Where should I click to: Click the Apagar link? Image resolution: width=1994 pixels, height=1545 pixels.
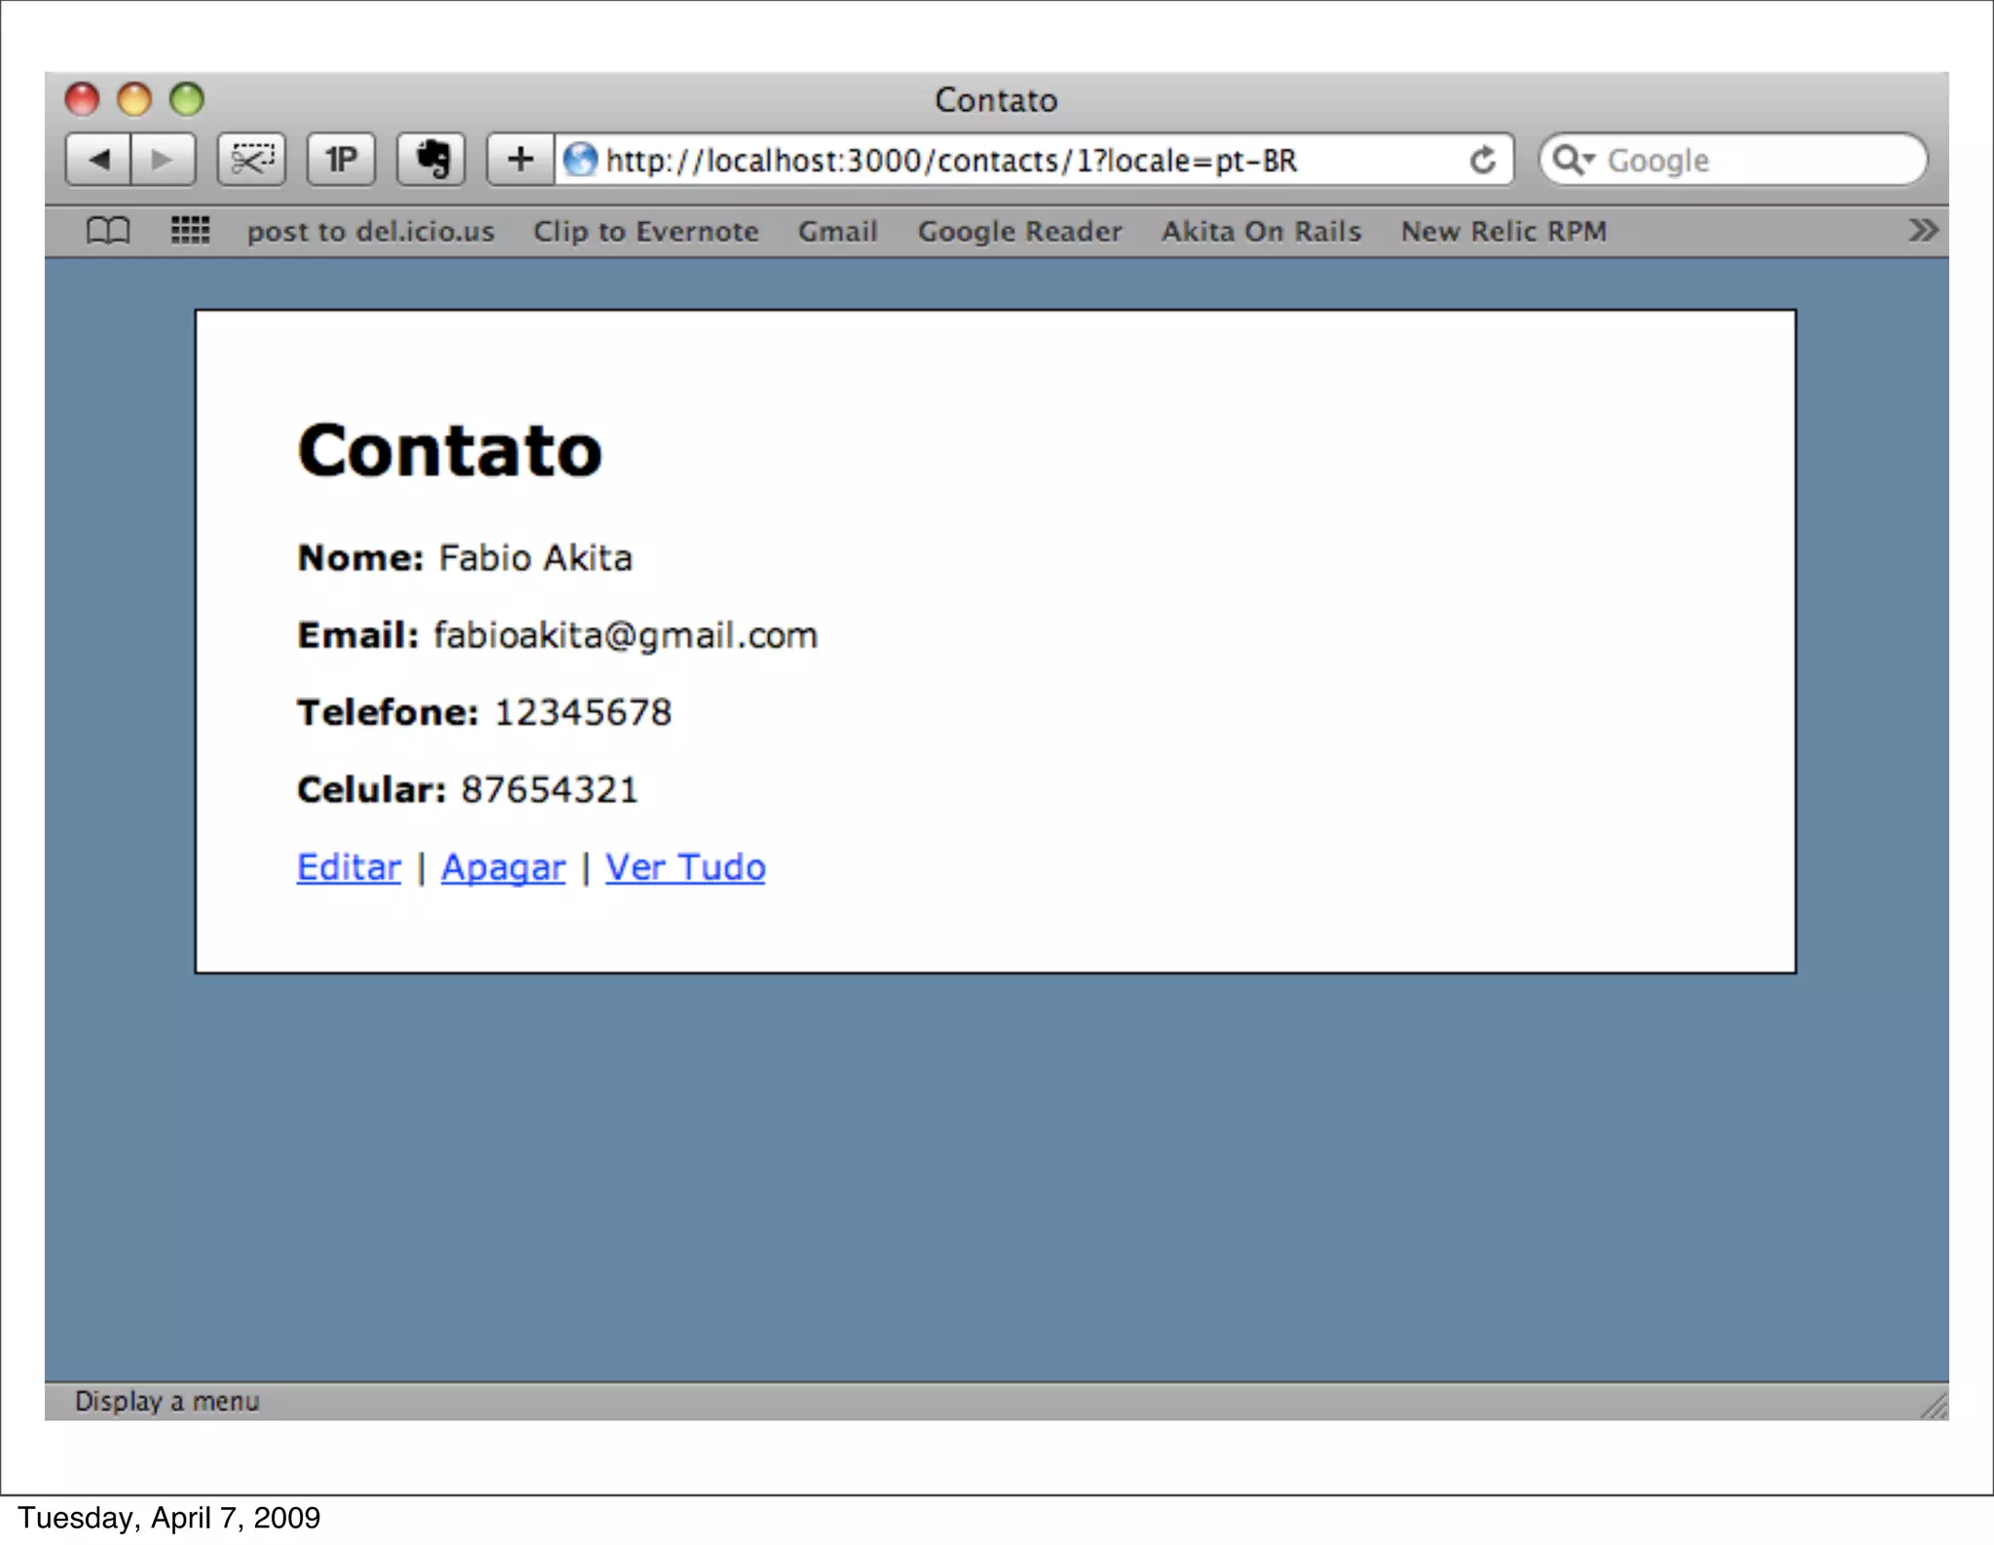pyautogui.click(x=502, y=867)
